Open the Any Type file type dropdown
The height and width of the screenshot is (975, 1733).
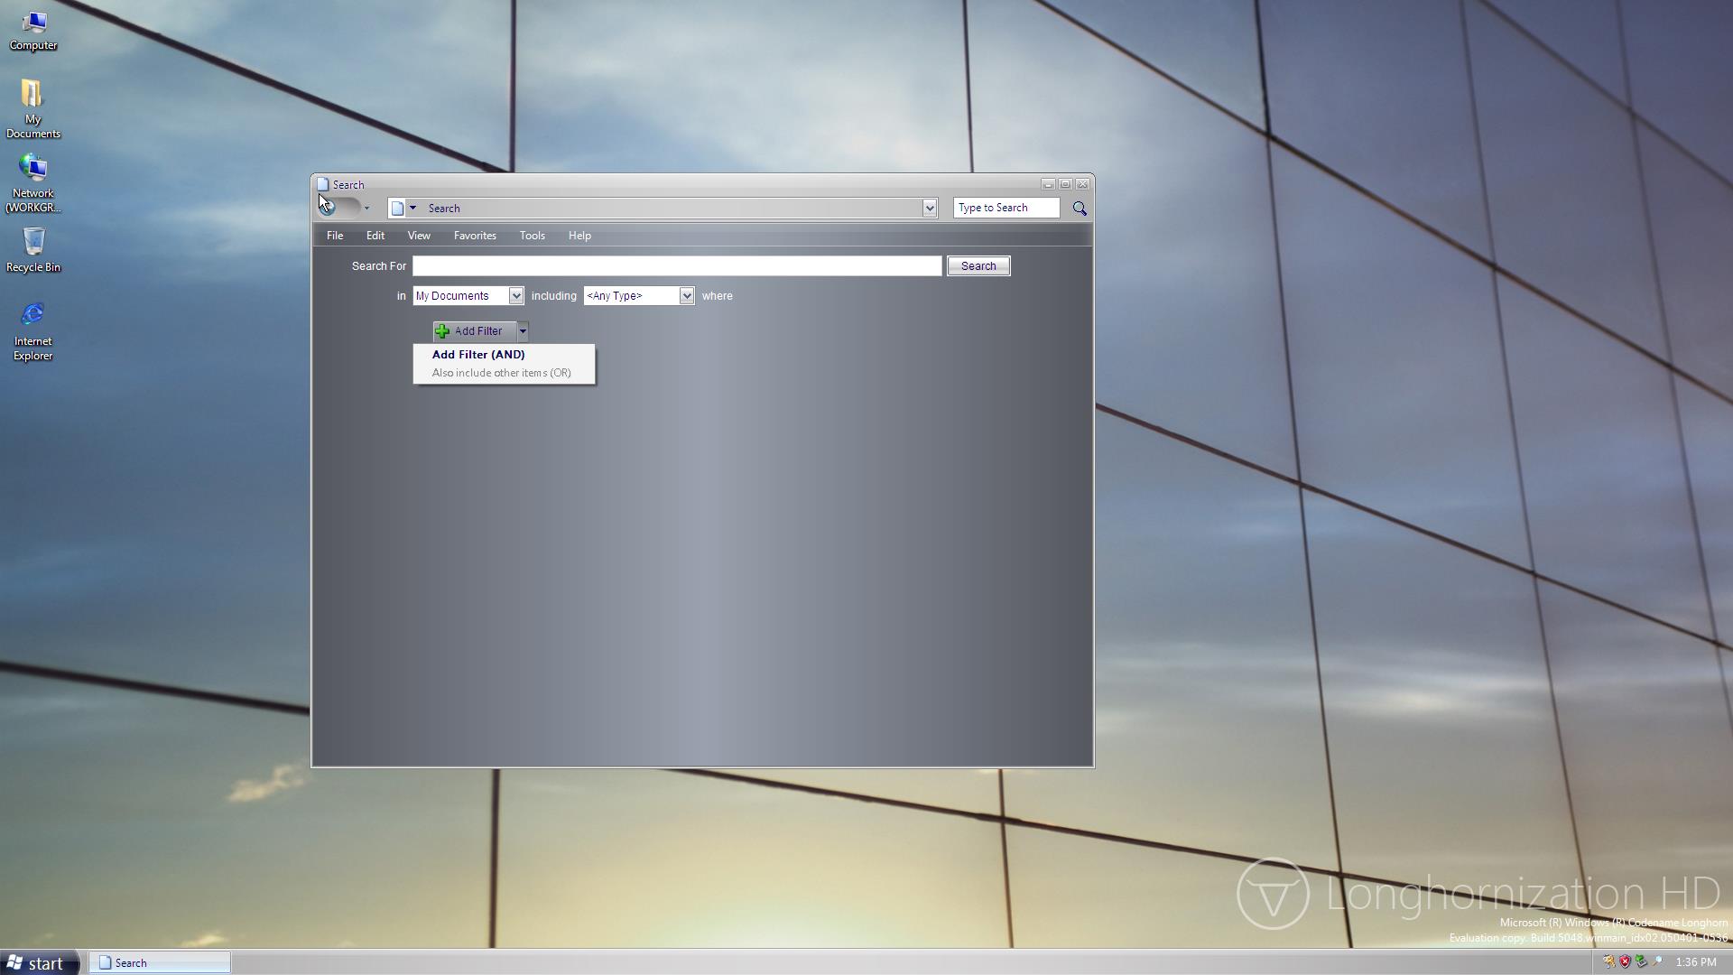point(686,296)
